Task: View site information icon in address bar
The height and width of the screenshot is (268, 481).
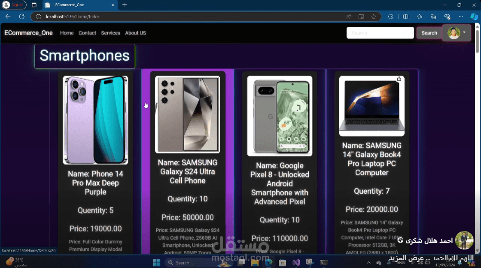Action: pos(39,16)
